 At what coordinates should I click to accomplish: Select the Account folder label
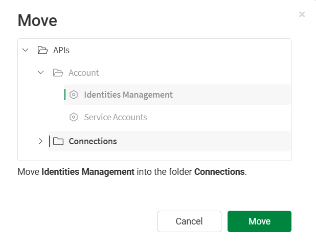click(x=84, y=73)
